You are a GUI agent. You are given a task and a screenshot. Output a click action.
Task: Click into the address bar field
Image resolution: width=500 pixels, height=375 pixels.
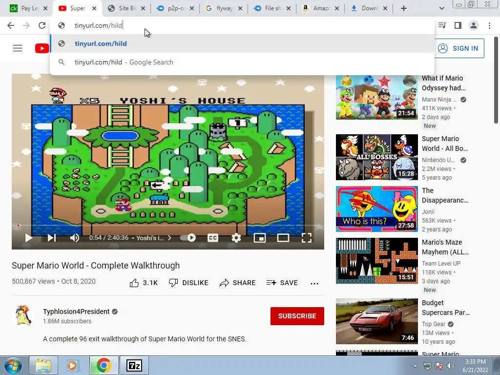point(242,25)
